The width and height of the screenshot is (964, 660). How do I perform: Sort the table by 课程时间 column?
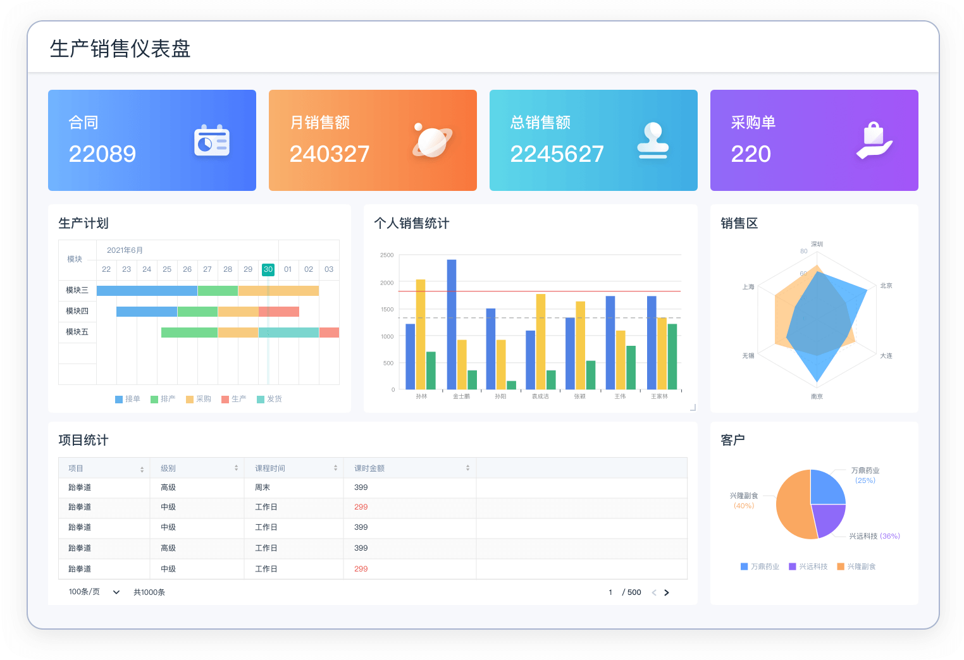pos(335,468)
